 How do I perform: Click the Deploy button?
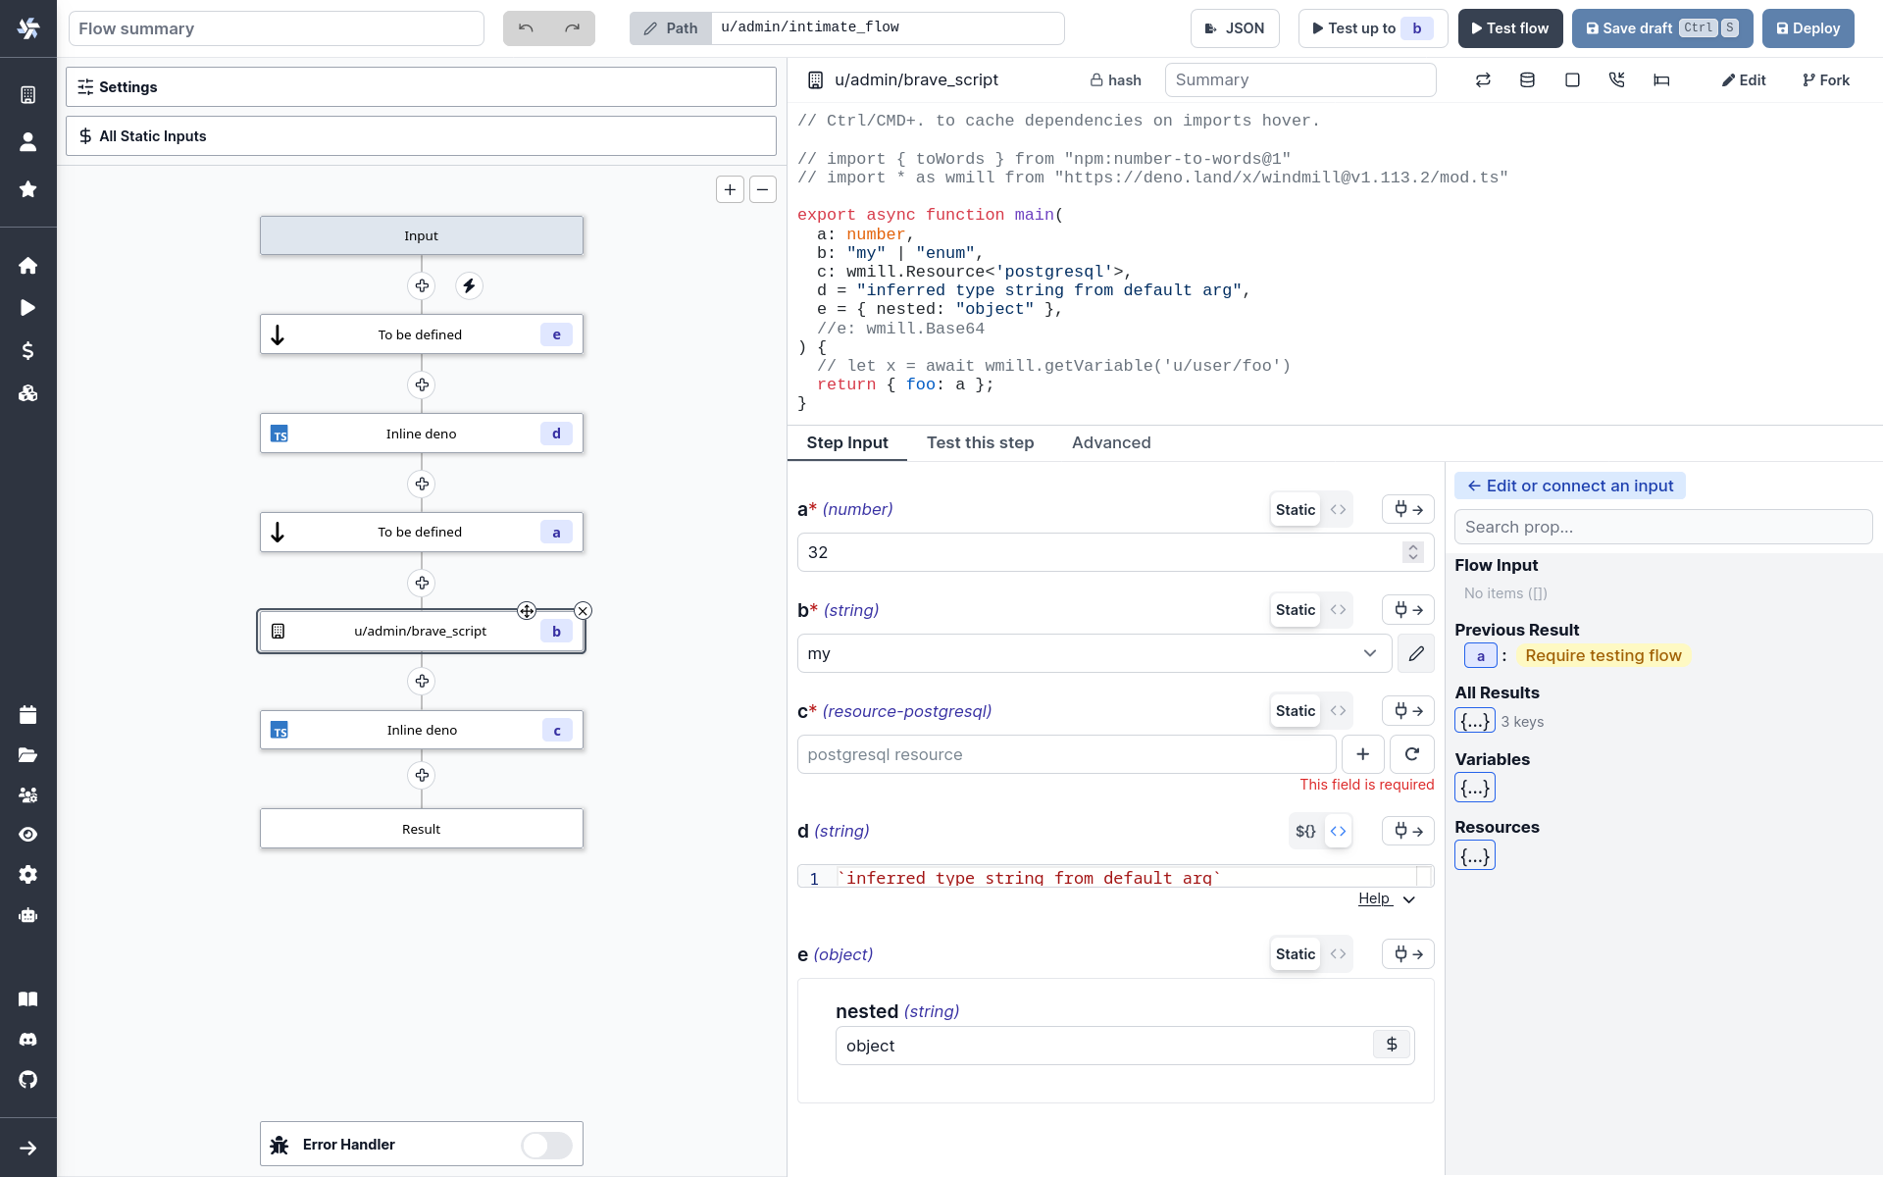pyautogui.click(x=1807, y=27)
